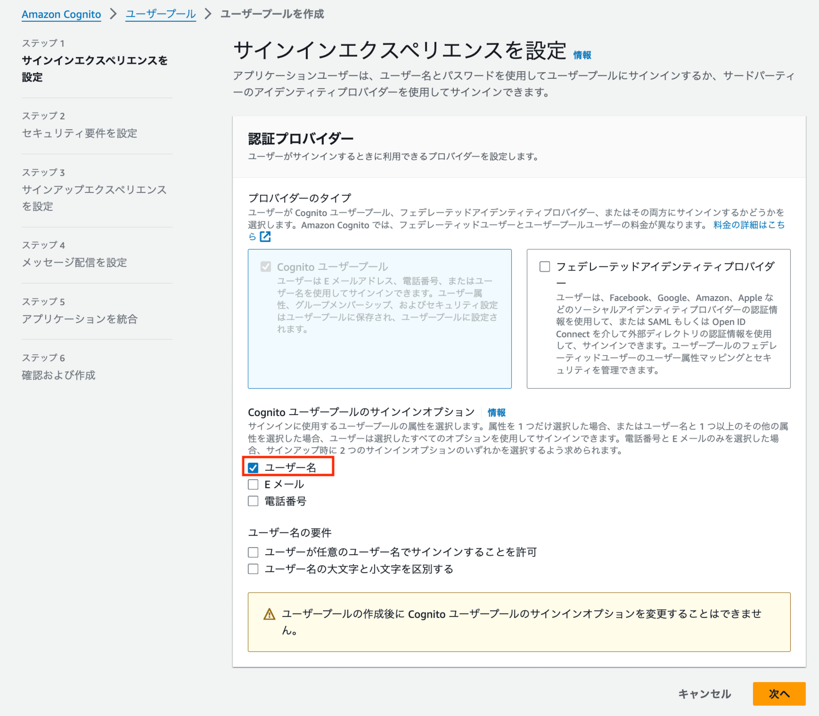Click the ユーザープールを作成 breadcrumb text
819x716 pixels.
[272, 14]
